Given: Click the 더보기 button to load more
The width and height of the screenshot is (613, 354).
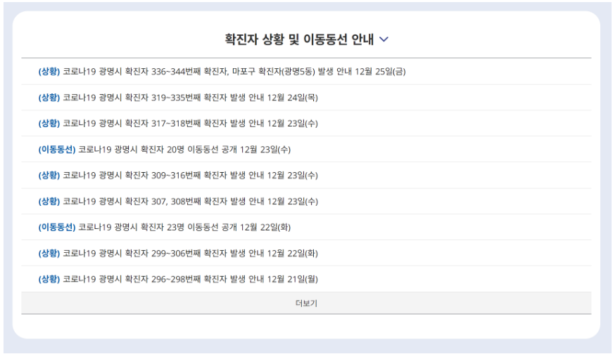Looking at the screenshot, I should coord(306,303).
